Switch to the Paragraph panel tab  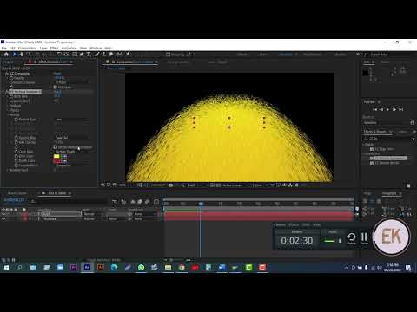[389, 193]
